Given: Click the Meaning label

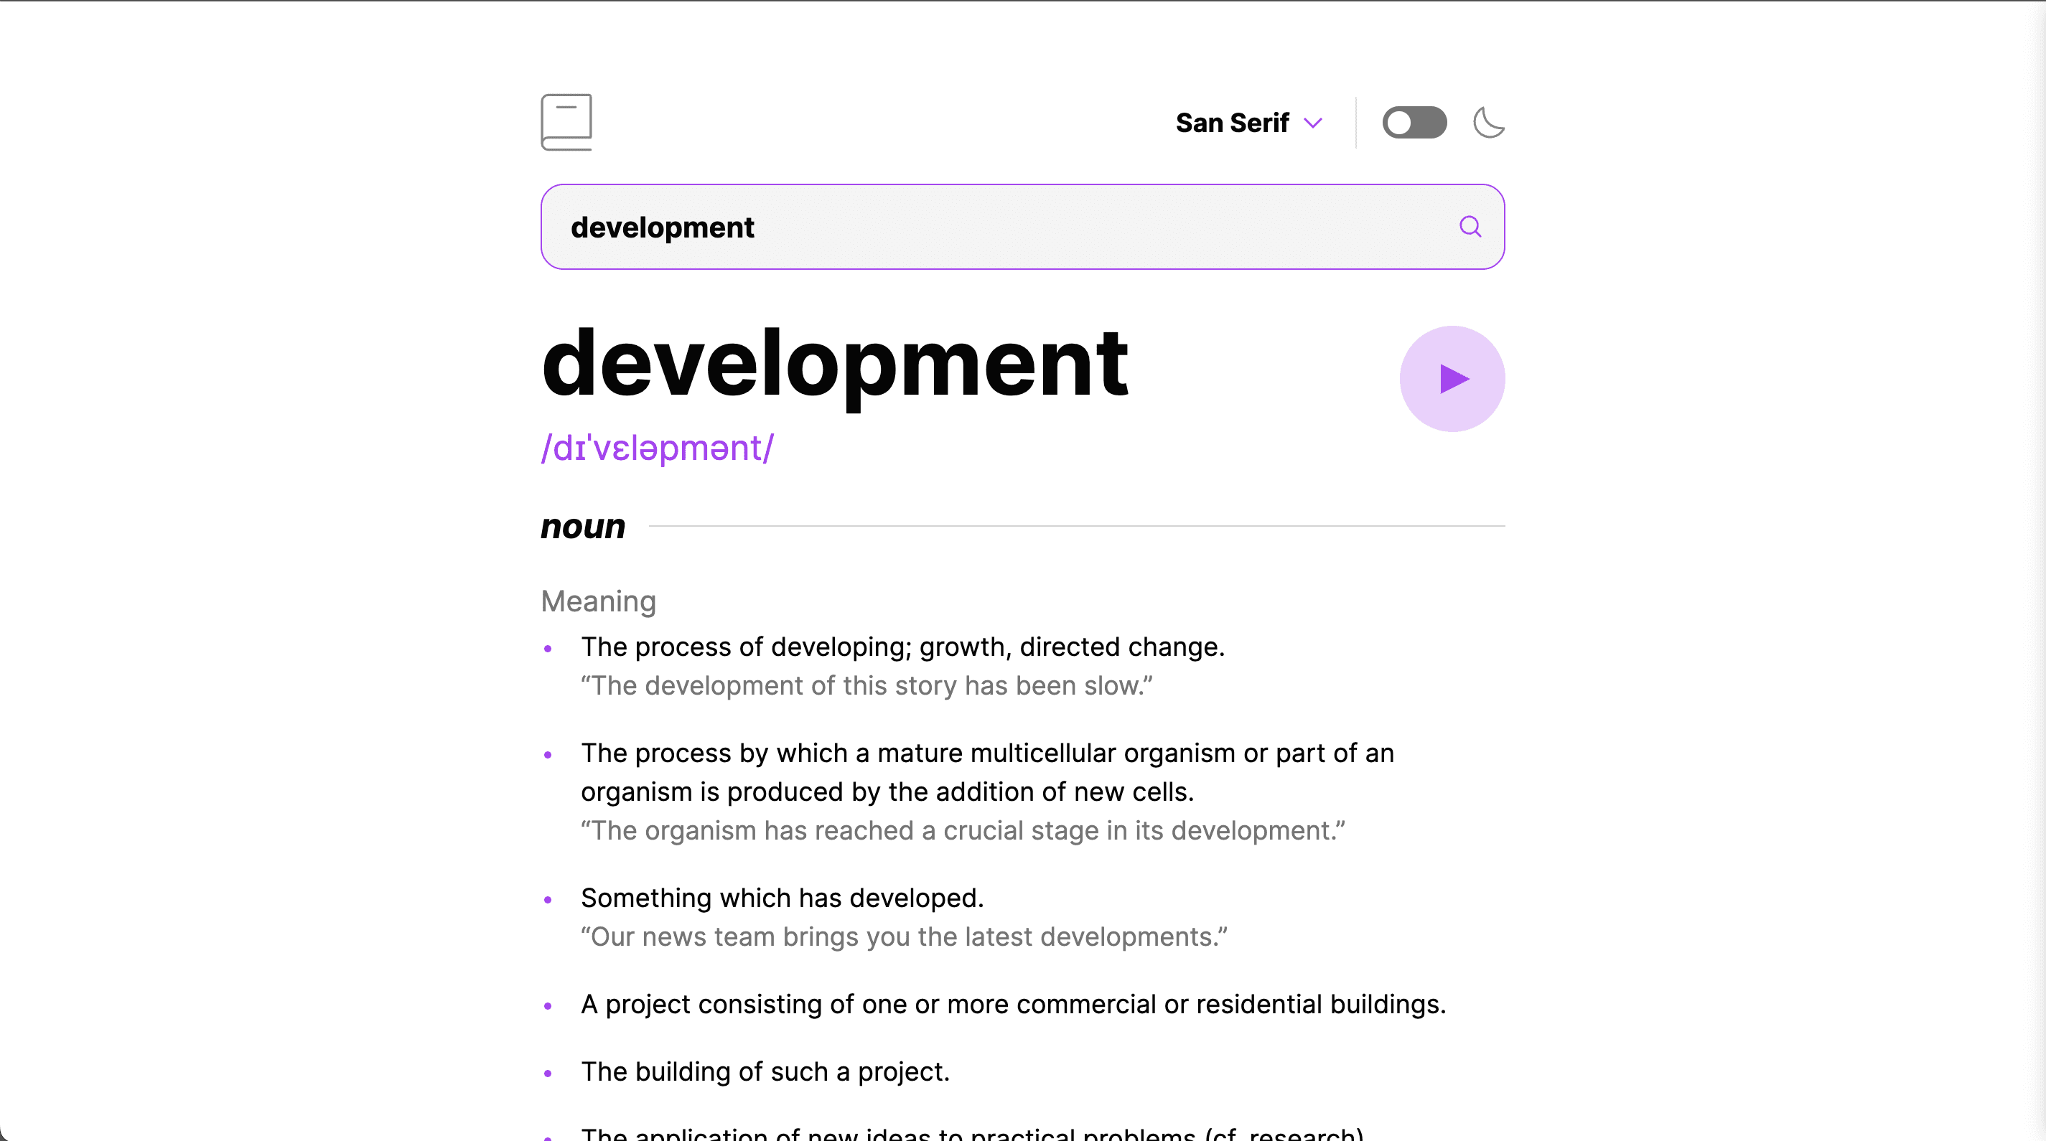Looking at the screenshot, I should pyautogui.click(x=598, y=601).
